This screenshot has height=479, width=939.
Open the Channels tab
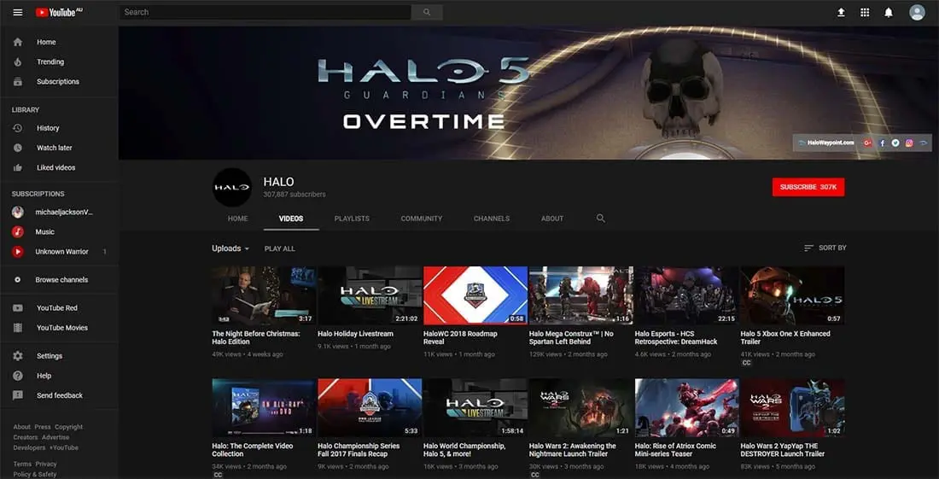point(492,219)
